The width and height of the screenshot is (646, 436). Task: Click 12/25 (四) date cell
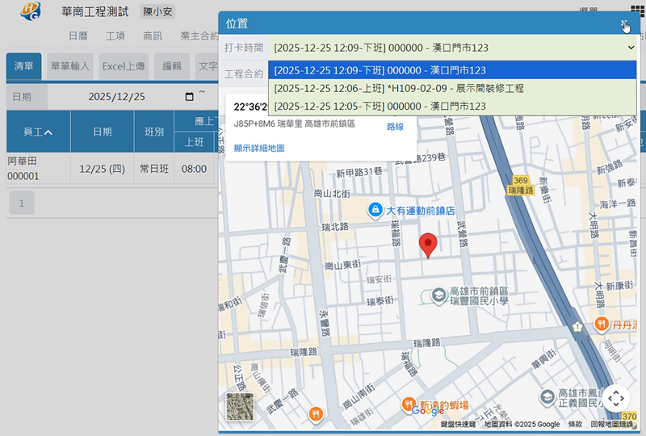click(103, 169)
